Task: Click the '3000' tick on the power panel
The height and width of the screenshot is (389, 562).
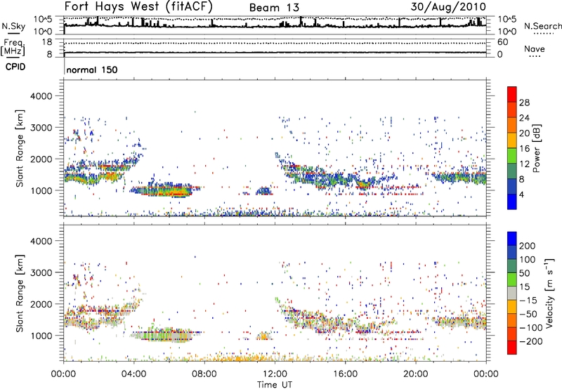Action: point(41,128)
